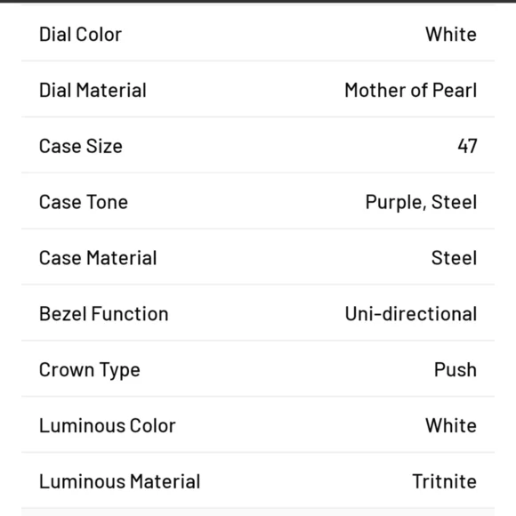Select the Dial Color label
Image resolution: width=516 pixels, height=516 pixels.
pos(81,34)
